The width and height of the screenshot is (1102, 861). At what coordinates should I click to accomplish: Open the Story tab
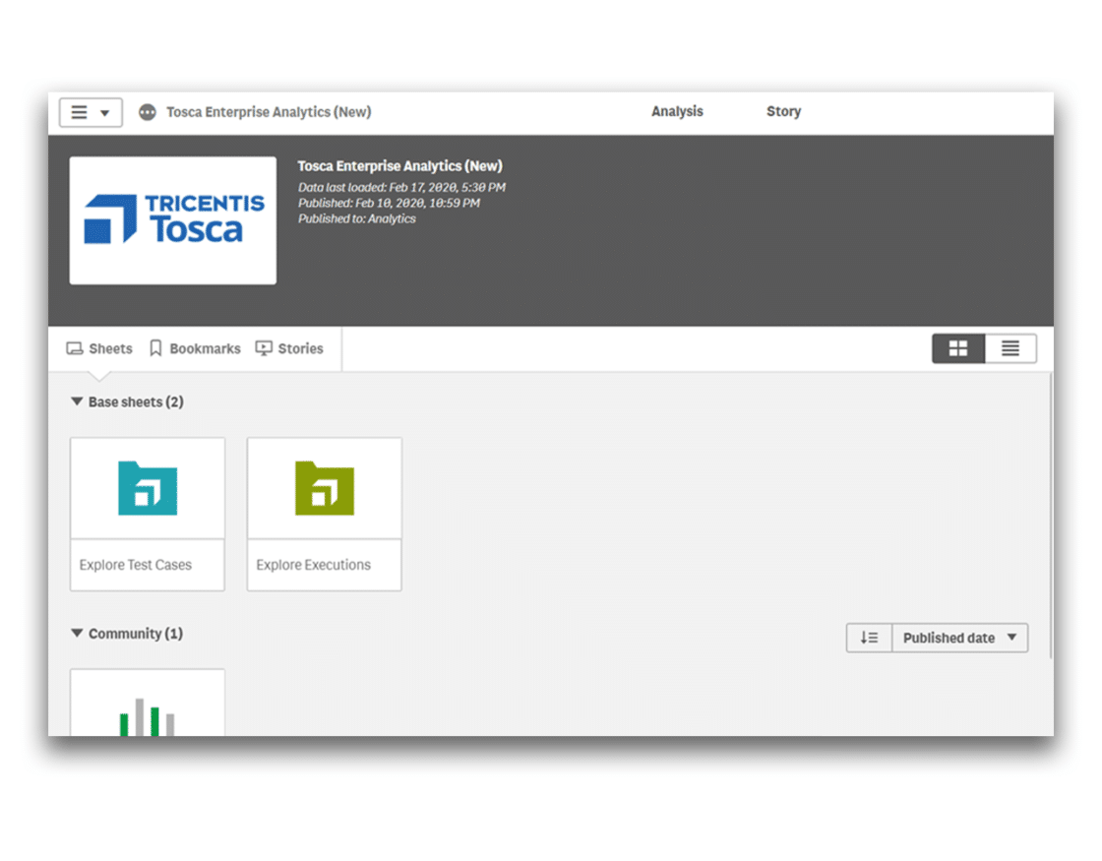pyautogui.click(x=783, y=112)
